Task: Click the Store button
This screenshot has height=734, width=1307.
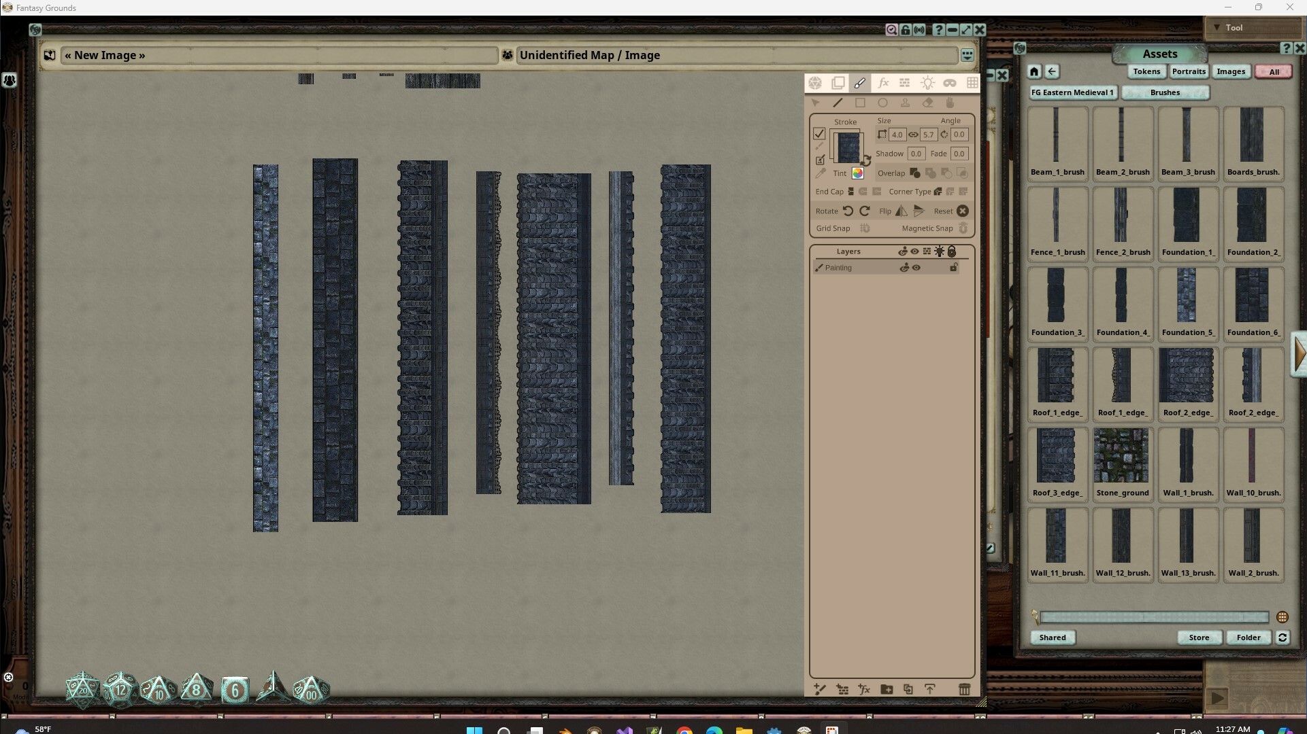Action: [x=1199, y=637]
